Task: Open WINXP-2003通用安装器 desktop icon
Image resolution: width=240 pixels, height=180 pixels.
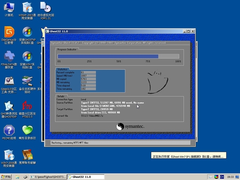Action: click(27, 10)
